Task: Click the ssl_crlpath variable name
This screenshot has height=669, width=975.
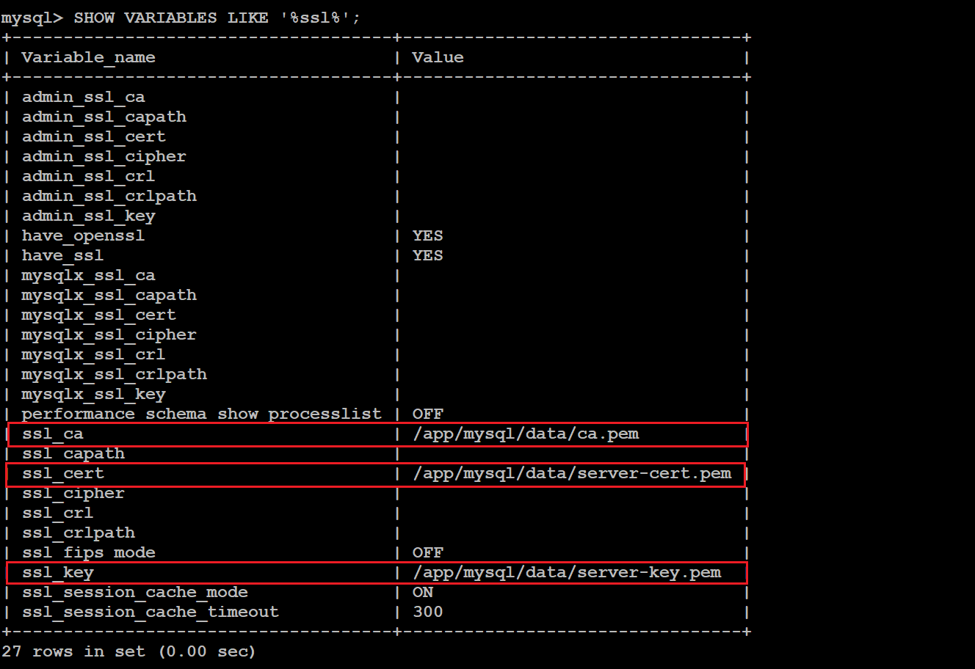Action: pos(78,533)
